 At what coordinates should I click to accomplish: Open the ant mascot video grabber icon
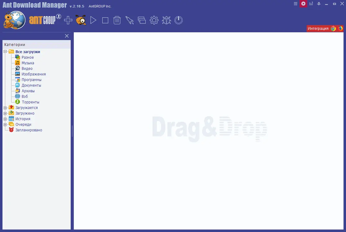(81, 20)
